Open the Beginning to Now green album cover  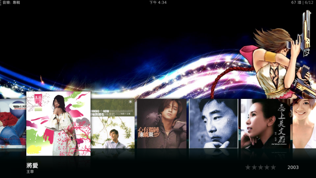[x=113, y=124]
